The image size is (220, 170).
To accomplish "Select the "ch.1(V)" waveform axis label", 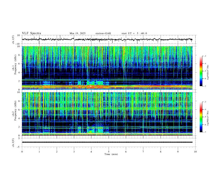I will [x=13, y=39].
